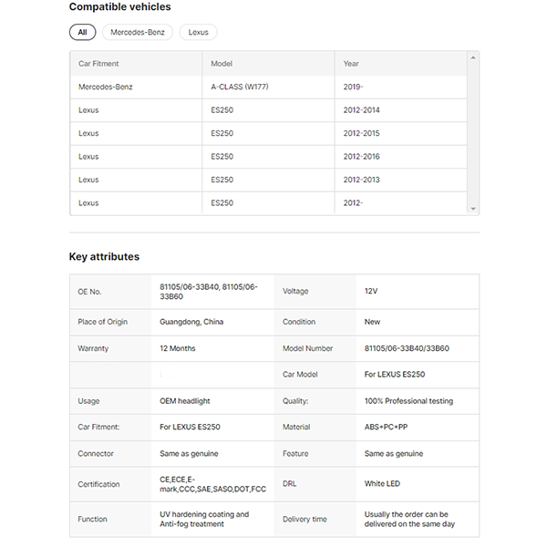Click the Model Number value cell

pos(407,348)
